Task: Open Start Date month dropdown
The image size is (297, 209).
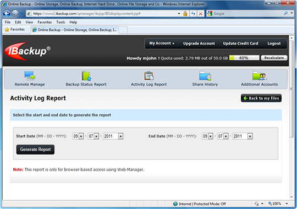Action: (x=81, y=136)
